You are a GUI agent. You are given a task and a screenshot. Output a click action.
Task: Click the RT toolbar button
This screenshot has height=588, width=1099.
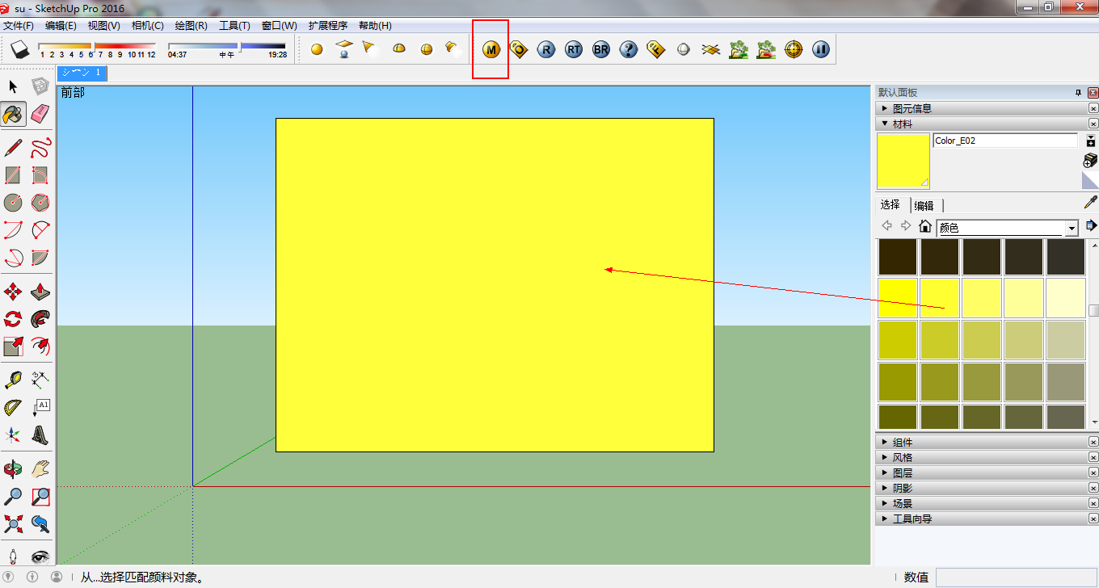[574, 49]
